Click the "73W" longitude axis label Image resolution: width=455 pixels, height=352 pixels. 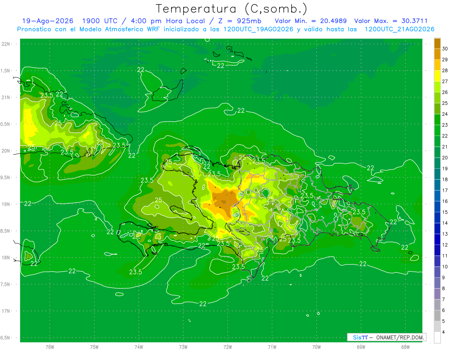[183, 347]
